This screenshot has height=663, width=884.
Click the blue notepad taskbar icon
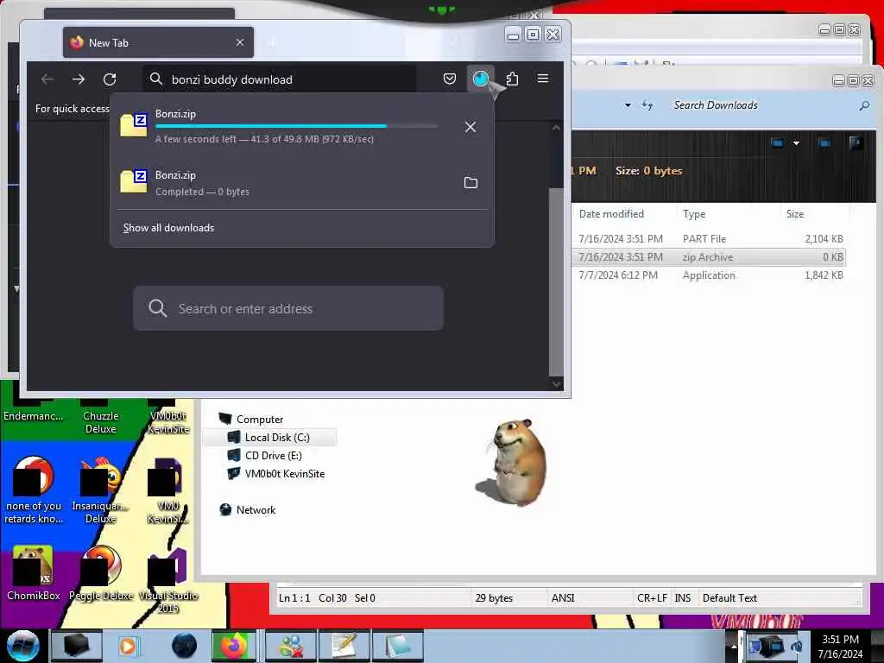pos(397,646)
